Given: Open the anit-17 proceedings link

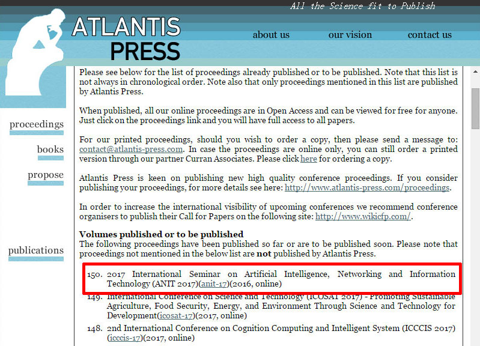Looking at the screenshot, I should click(x=214, y=284).
